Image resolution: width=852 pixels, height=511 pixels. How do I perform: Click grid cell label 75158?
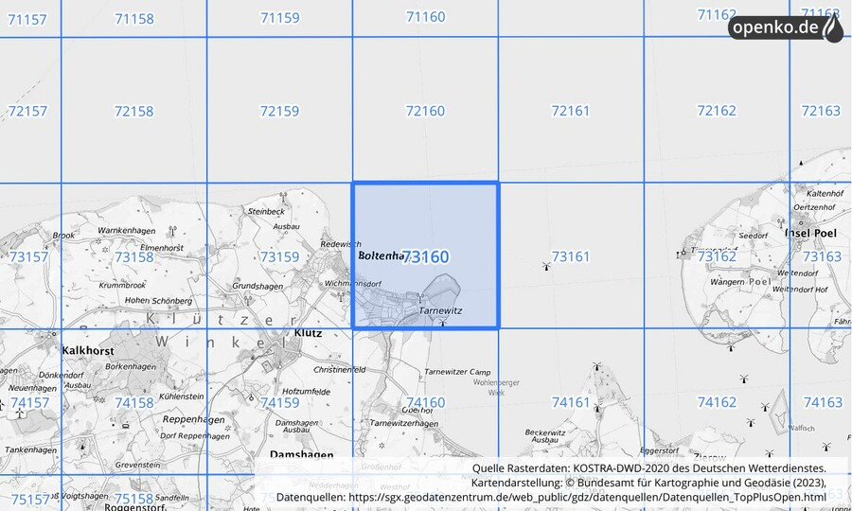pos(134,498)
